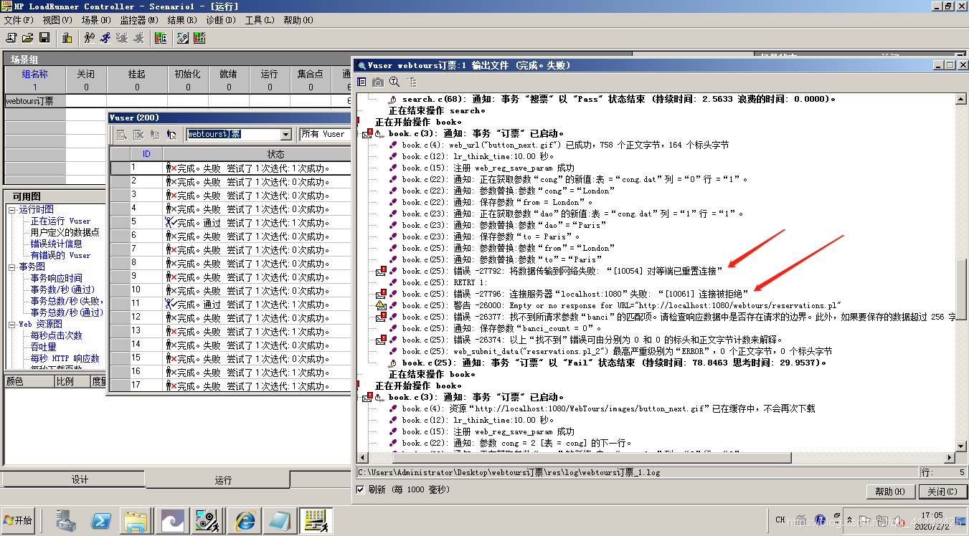Image resolution: width=969 pixels, height=536 pixels.
Task: Open the 监控器(M) menu
Action: click(139, 20)
